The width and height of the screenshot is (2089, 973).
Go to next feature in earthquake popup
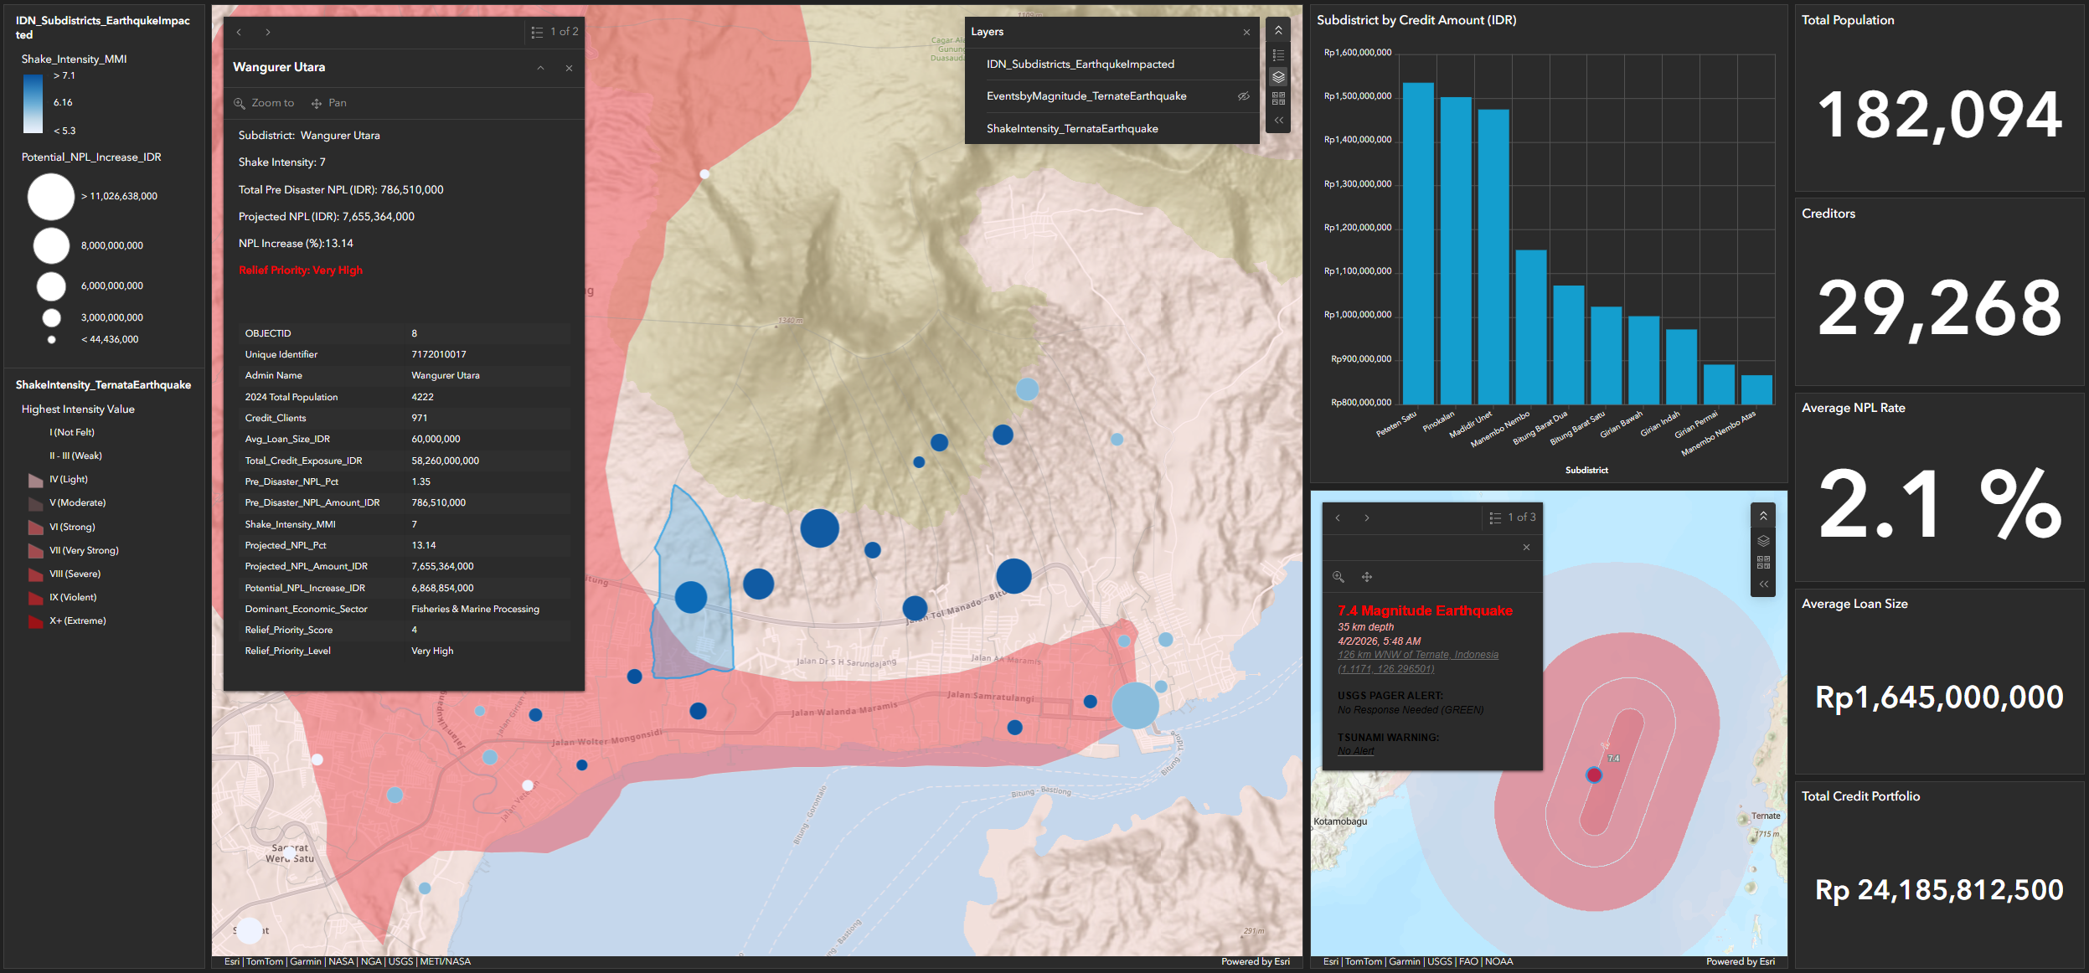[1367, 518]
